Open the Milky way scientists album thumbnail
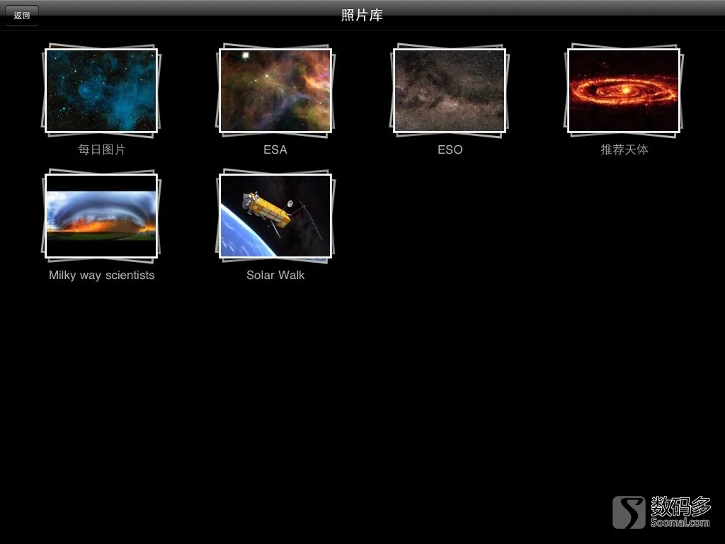Image resolution: width=725 pixels, height=544 pixels. tap(101, 216)
